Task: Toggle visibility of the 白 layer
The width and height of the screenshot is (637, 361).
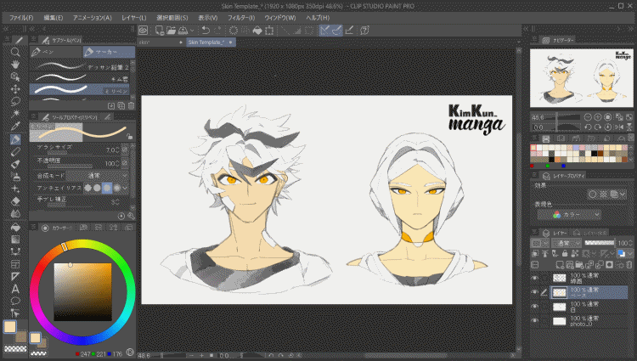Action: click(x=535, y=306)
